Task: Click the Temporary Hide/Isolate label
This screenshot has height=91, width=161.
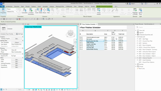Action: (x=33, y=27)
